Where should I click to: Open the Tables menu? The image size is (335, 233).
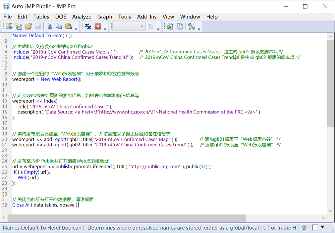coord(41,17)
